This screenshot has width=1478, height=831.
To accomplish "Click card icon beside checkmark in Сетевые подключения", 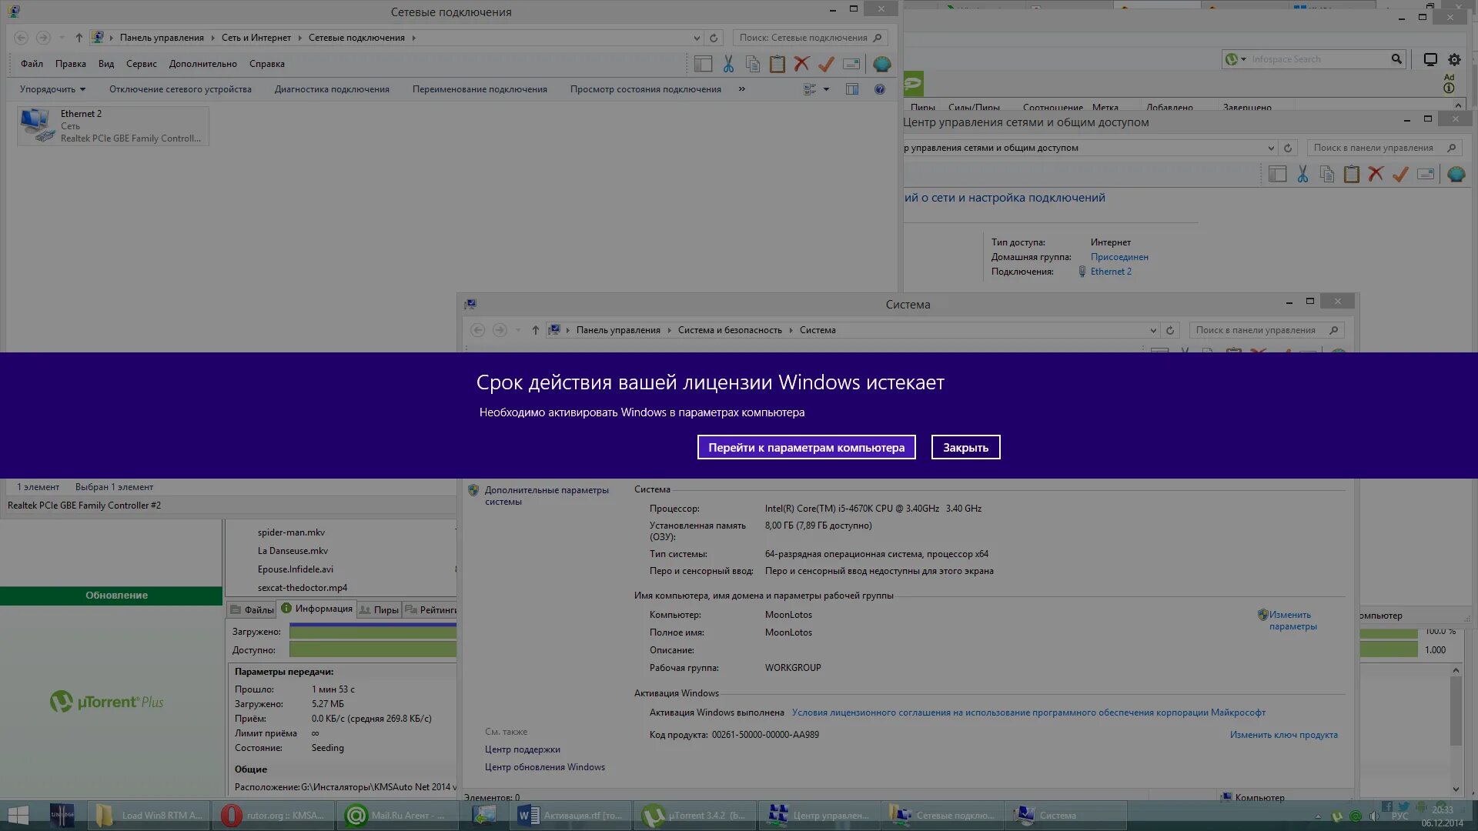I will (x=851, y=65).
